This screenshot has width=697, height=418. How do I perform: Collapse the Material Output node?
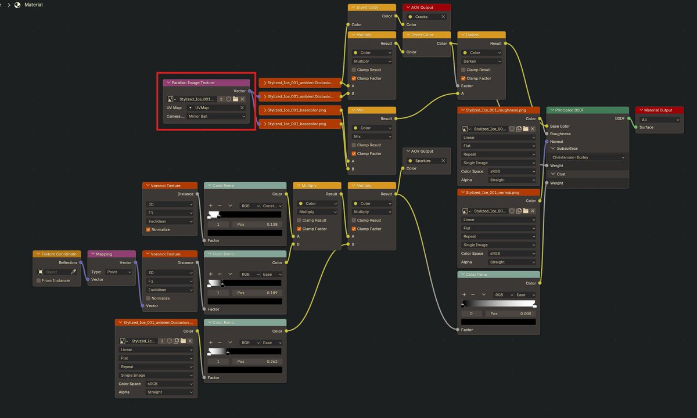tap(641, 110)
